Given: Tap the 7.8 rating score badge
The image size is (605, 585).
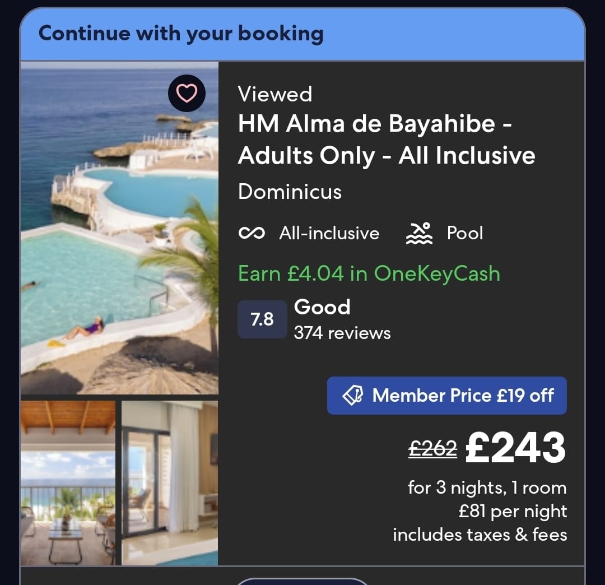Looking at the screenshot, I should [262, 319].
